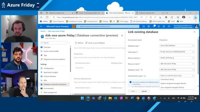Click the Cancel button
Image resolution: width=200 pixels, height=112 pixels.
coord(144,91)
